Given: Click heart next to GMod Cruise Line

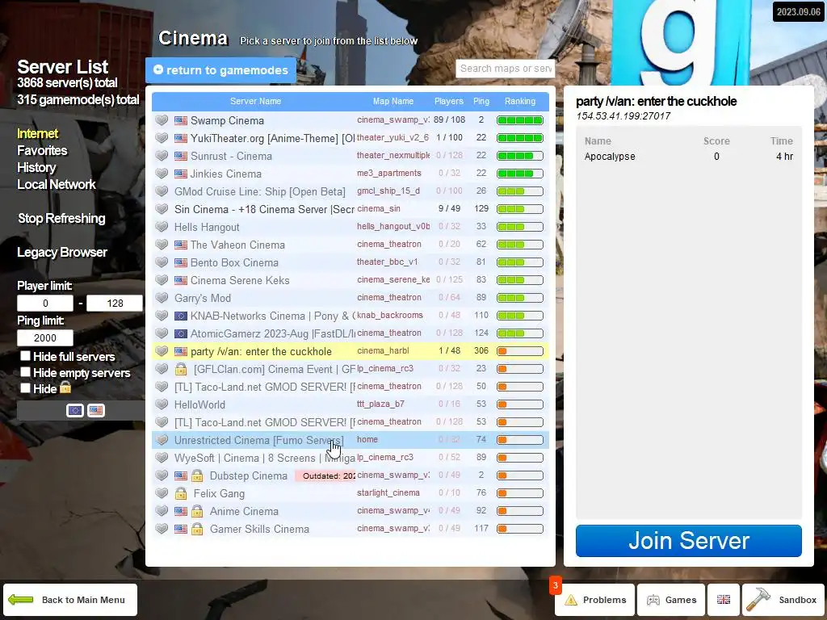Looking at the screenshot, I should (x=162, y=191).
